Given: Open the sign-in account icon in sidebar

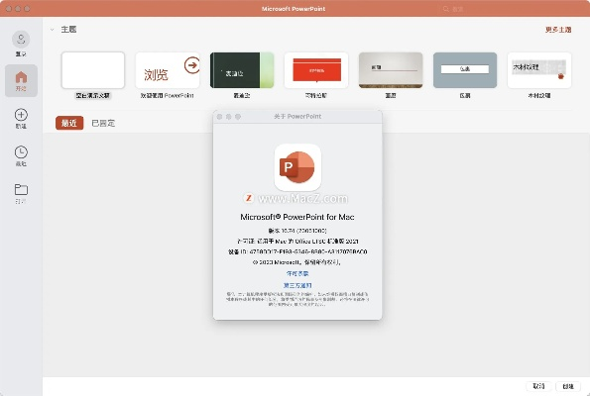Looking at the screenshot, I should coord(21,39).
